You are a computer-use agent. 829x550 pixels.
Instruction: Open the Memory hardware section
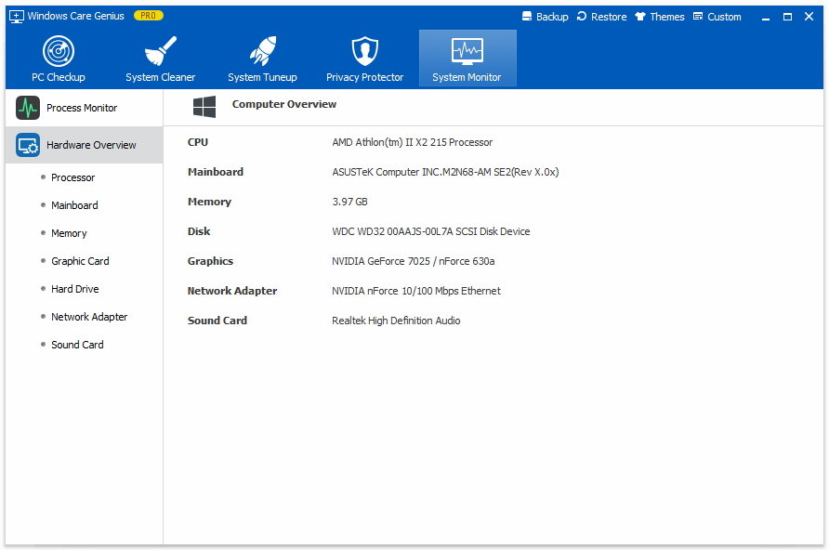pos(69,233)
